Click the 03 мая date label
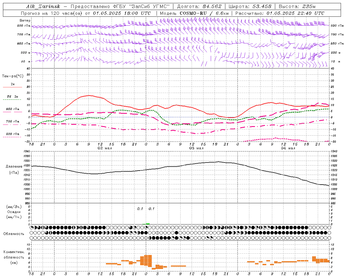This screenshot has height=276, width=345. (196, 148)
